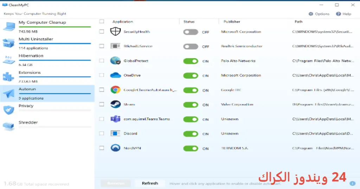Click the 'Google LLC' publisher text
This screenshot has width=360, height=189.
(x=231, y=90)
